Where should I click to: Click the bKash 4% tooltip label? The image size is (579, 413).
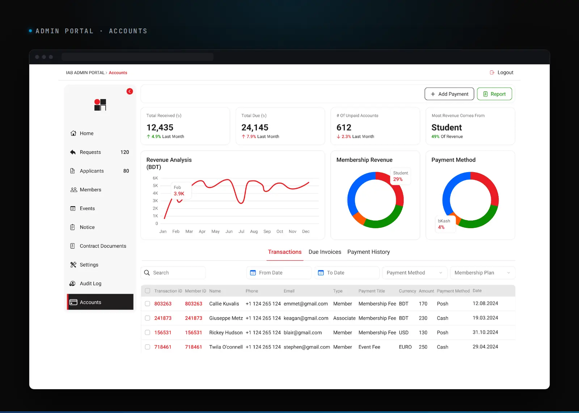tap(445, 224)
